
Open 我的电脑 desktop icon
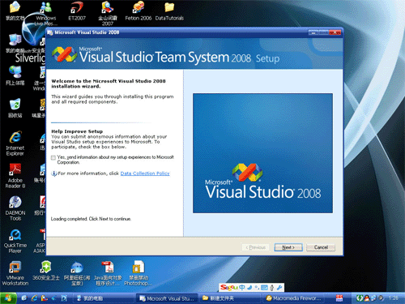(15, 43)
